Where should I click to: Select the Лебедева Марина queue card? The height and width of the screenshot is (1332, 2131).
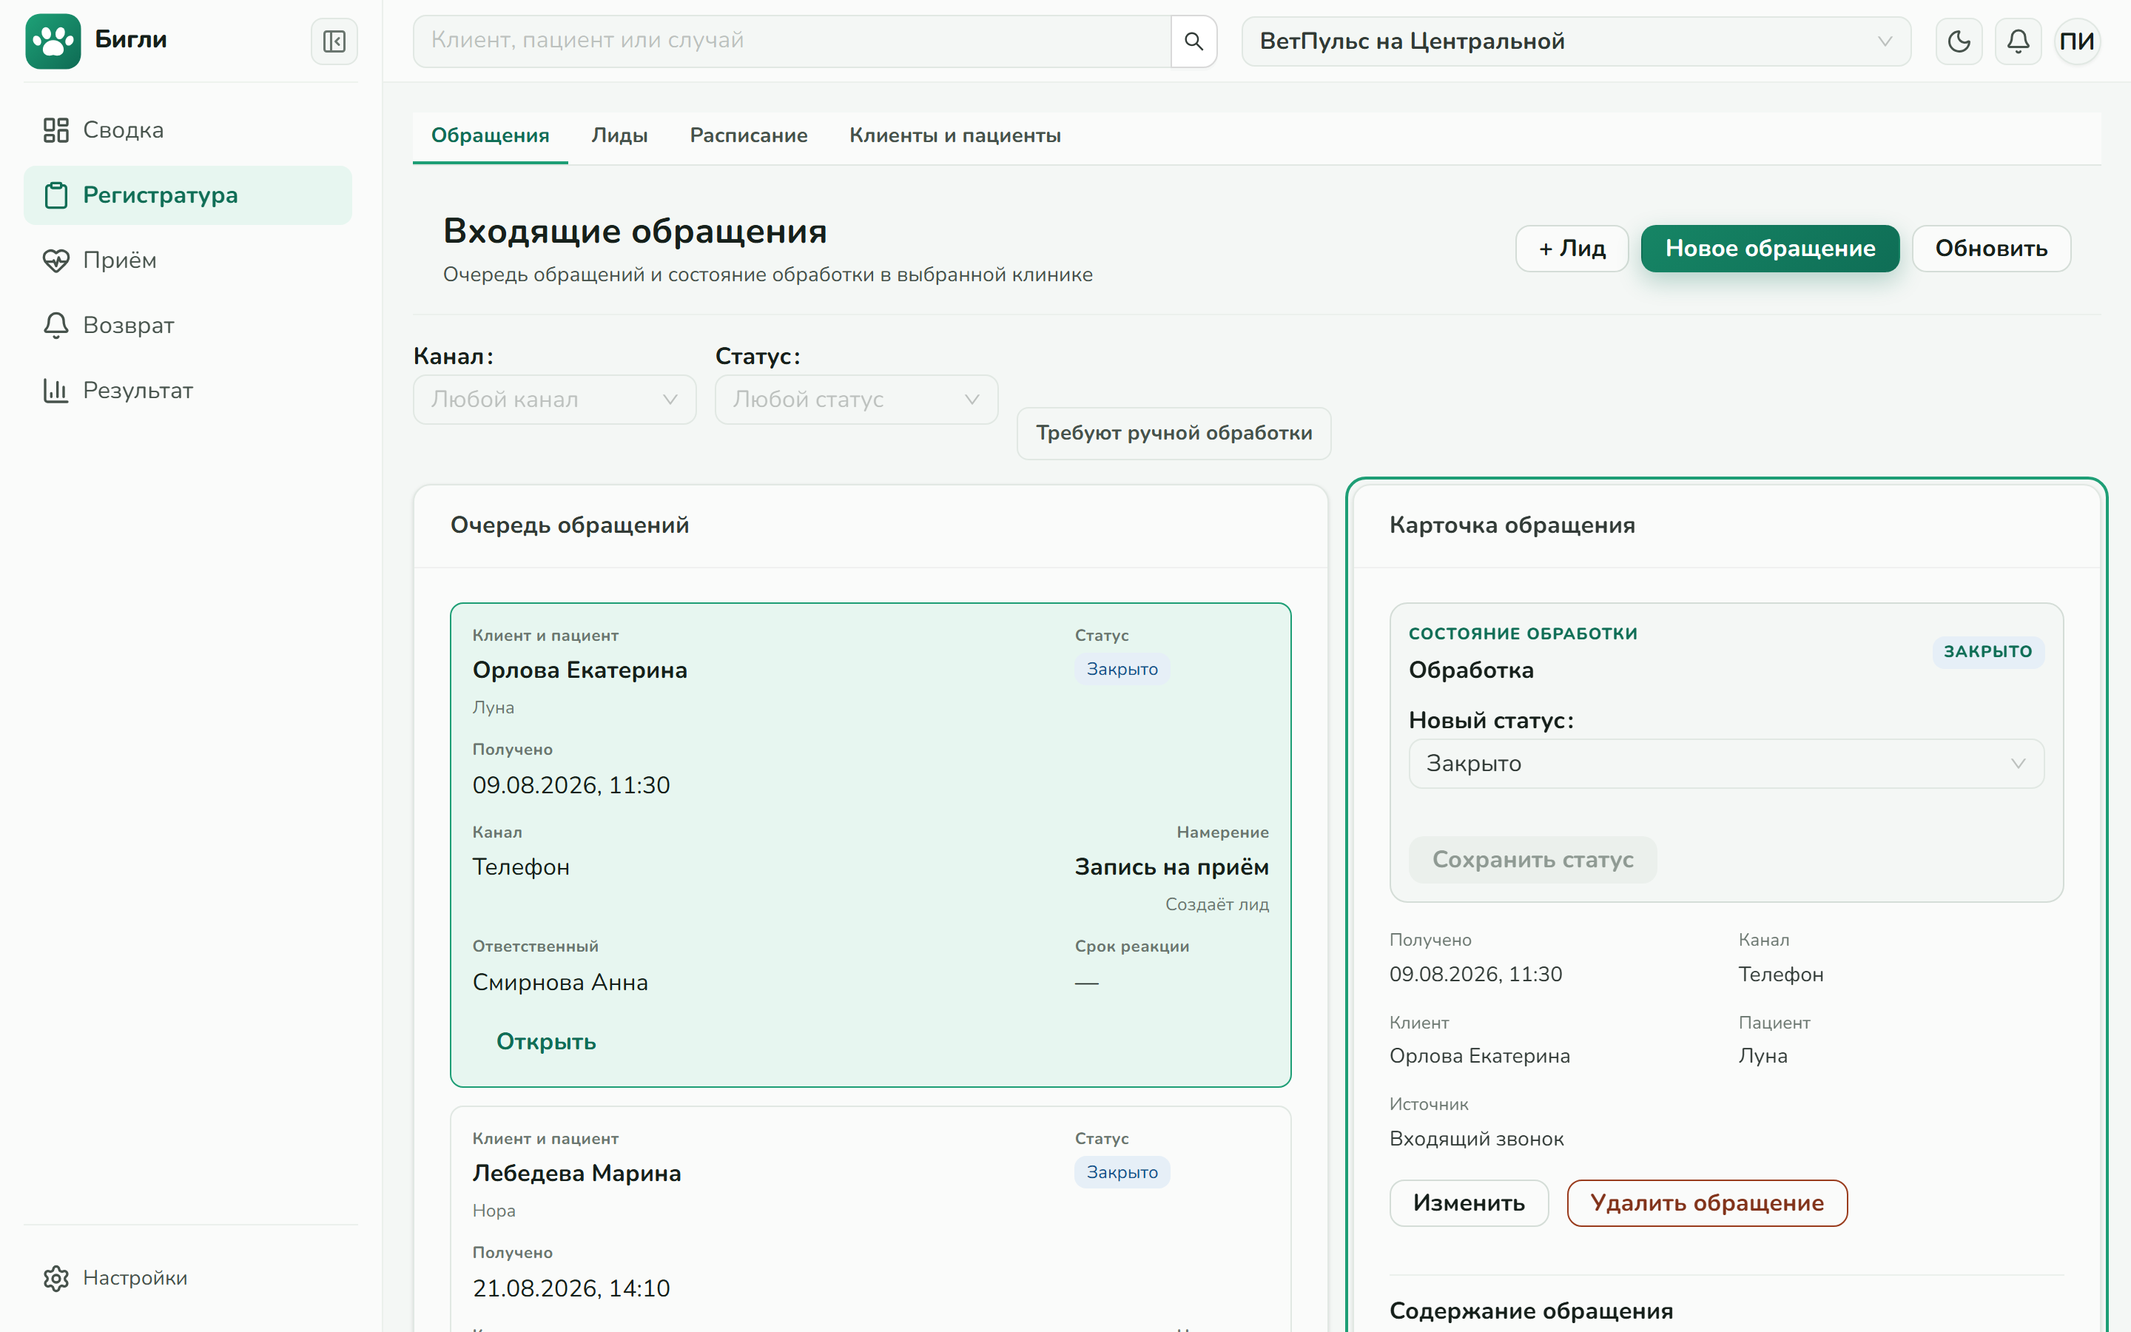(870, 1220)
